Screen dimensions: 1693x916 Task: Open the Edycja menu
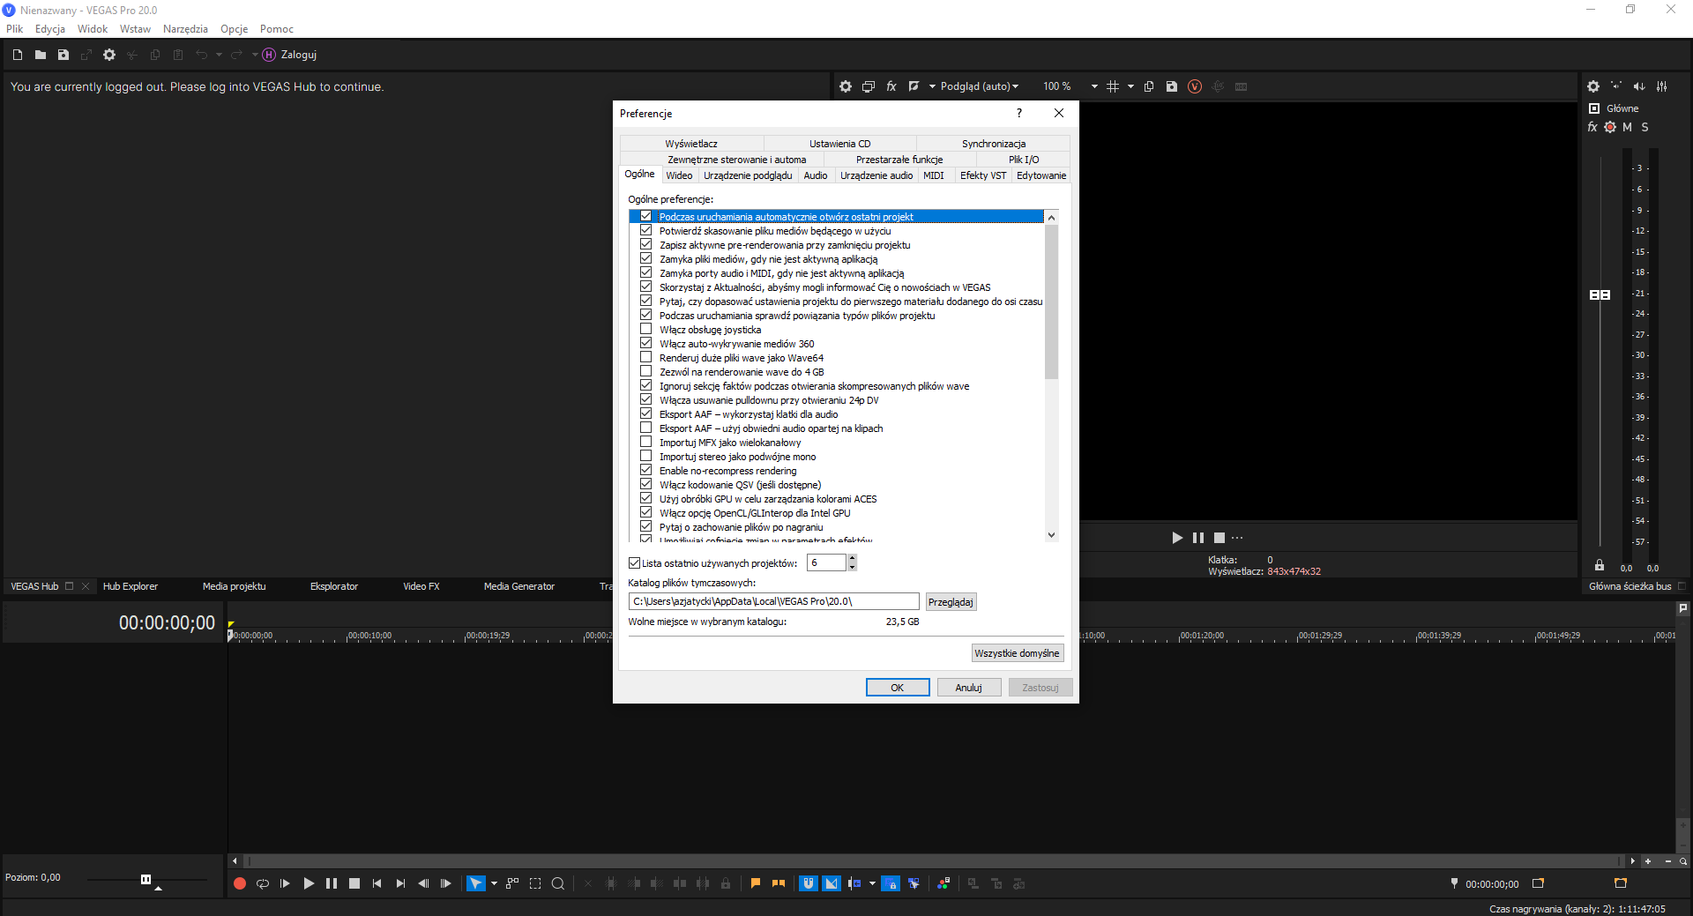point(50,29)
